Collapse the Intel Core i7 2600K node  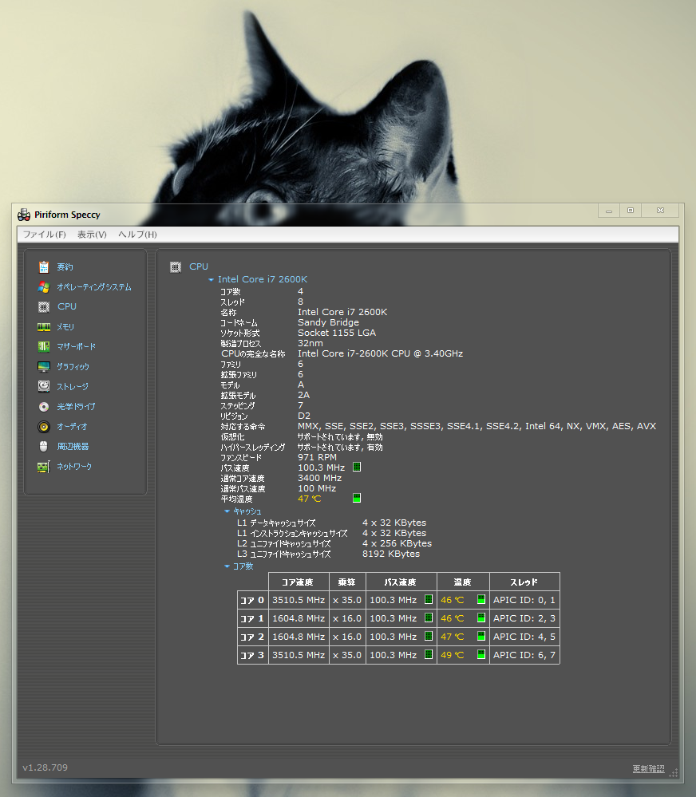coord(211,279)
